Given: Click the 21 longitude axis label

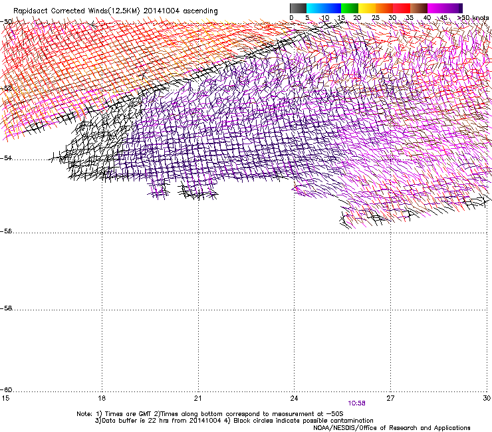Looking at the screenshot, I should point(197,398).
